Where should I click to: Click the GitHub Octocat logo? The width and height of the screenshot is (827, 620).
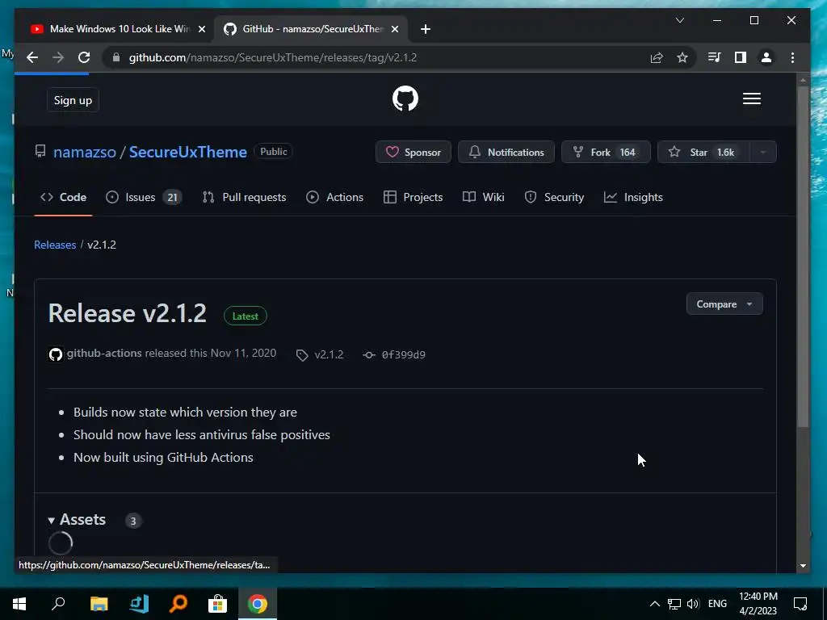click(405, 98)
